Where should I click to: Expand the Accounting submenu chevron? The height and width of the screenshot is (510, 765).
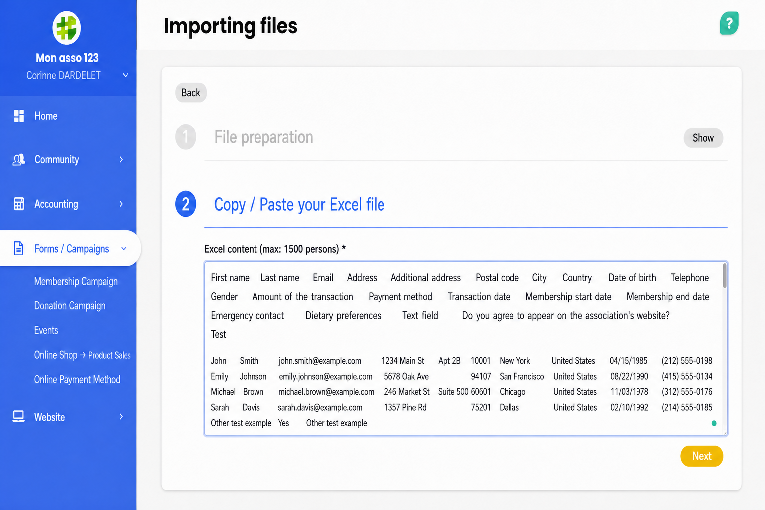(x=121, y=204)
